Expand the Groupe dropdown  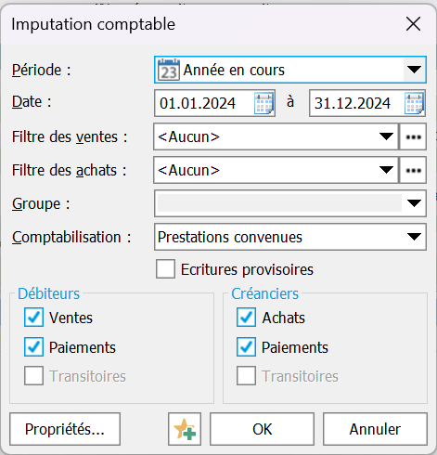click(x=414, y=203)
